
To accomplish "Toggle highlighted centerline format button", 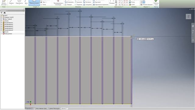I will (144, 2).
